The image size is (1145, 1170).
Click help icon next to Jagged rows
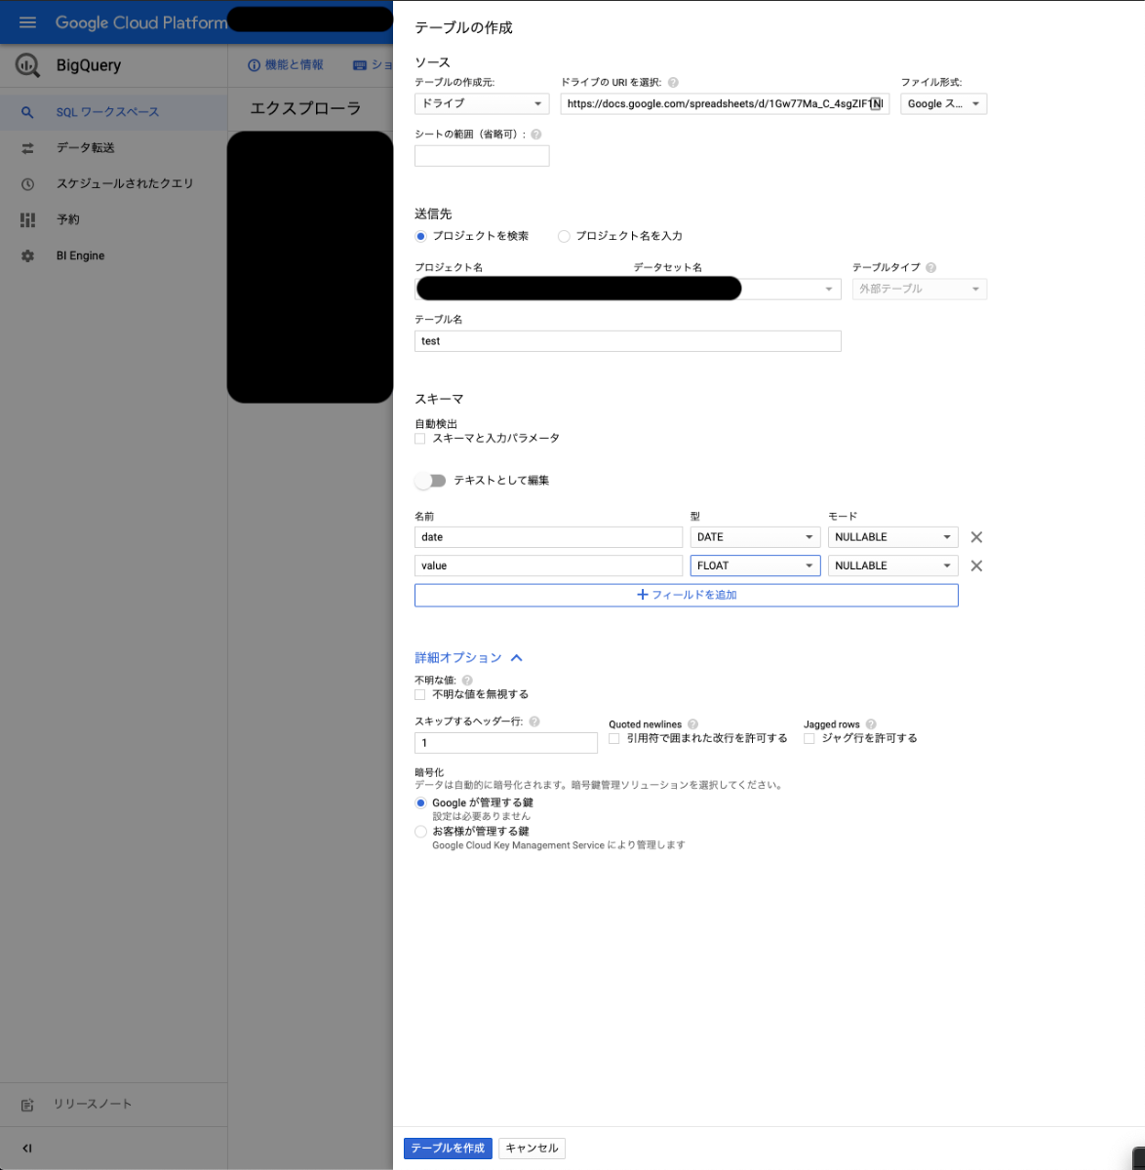pyautogui.click(x=871, y=724)
